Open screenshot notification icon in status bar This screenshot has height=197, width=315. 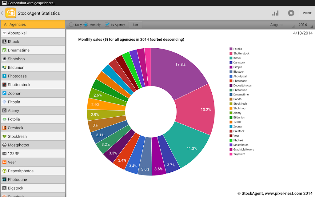tap(4, 3)
